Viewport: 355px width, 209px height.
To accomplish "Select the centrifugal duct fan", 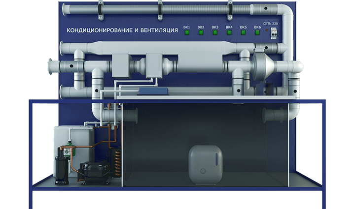I will (x=265, y=63).
